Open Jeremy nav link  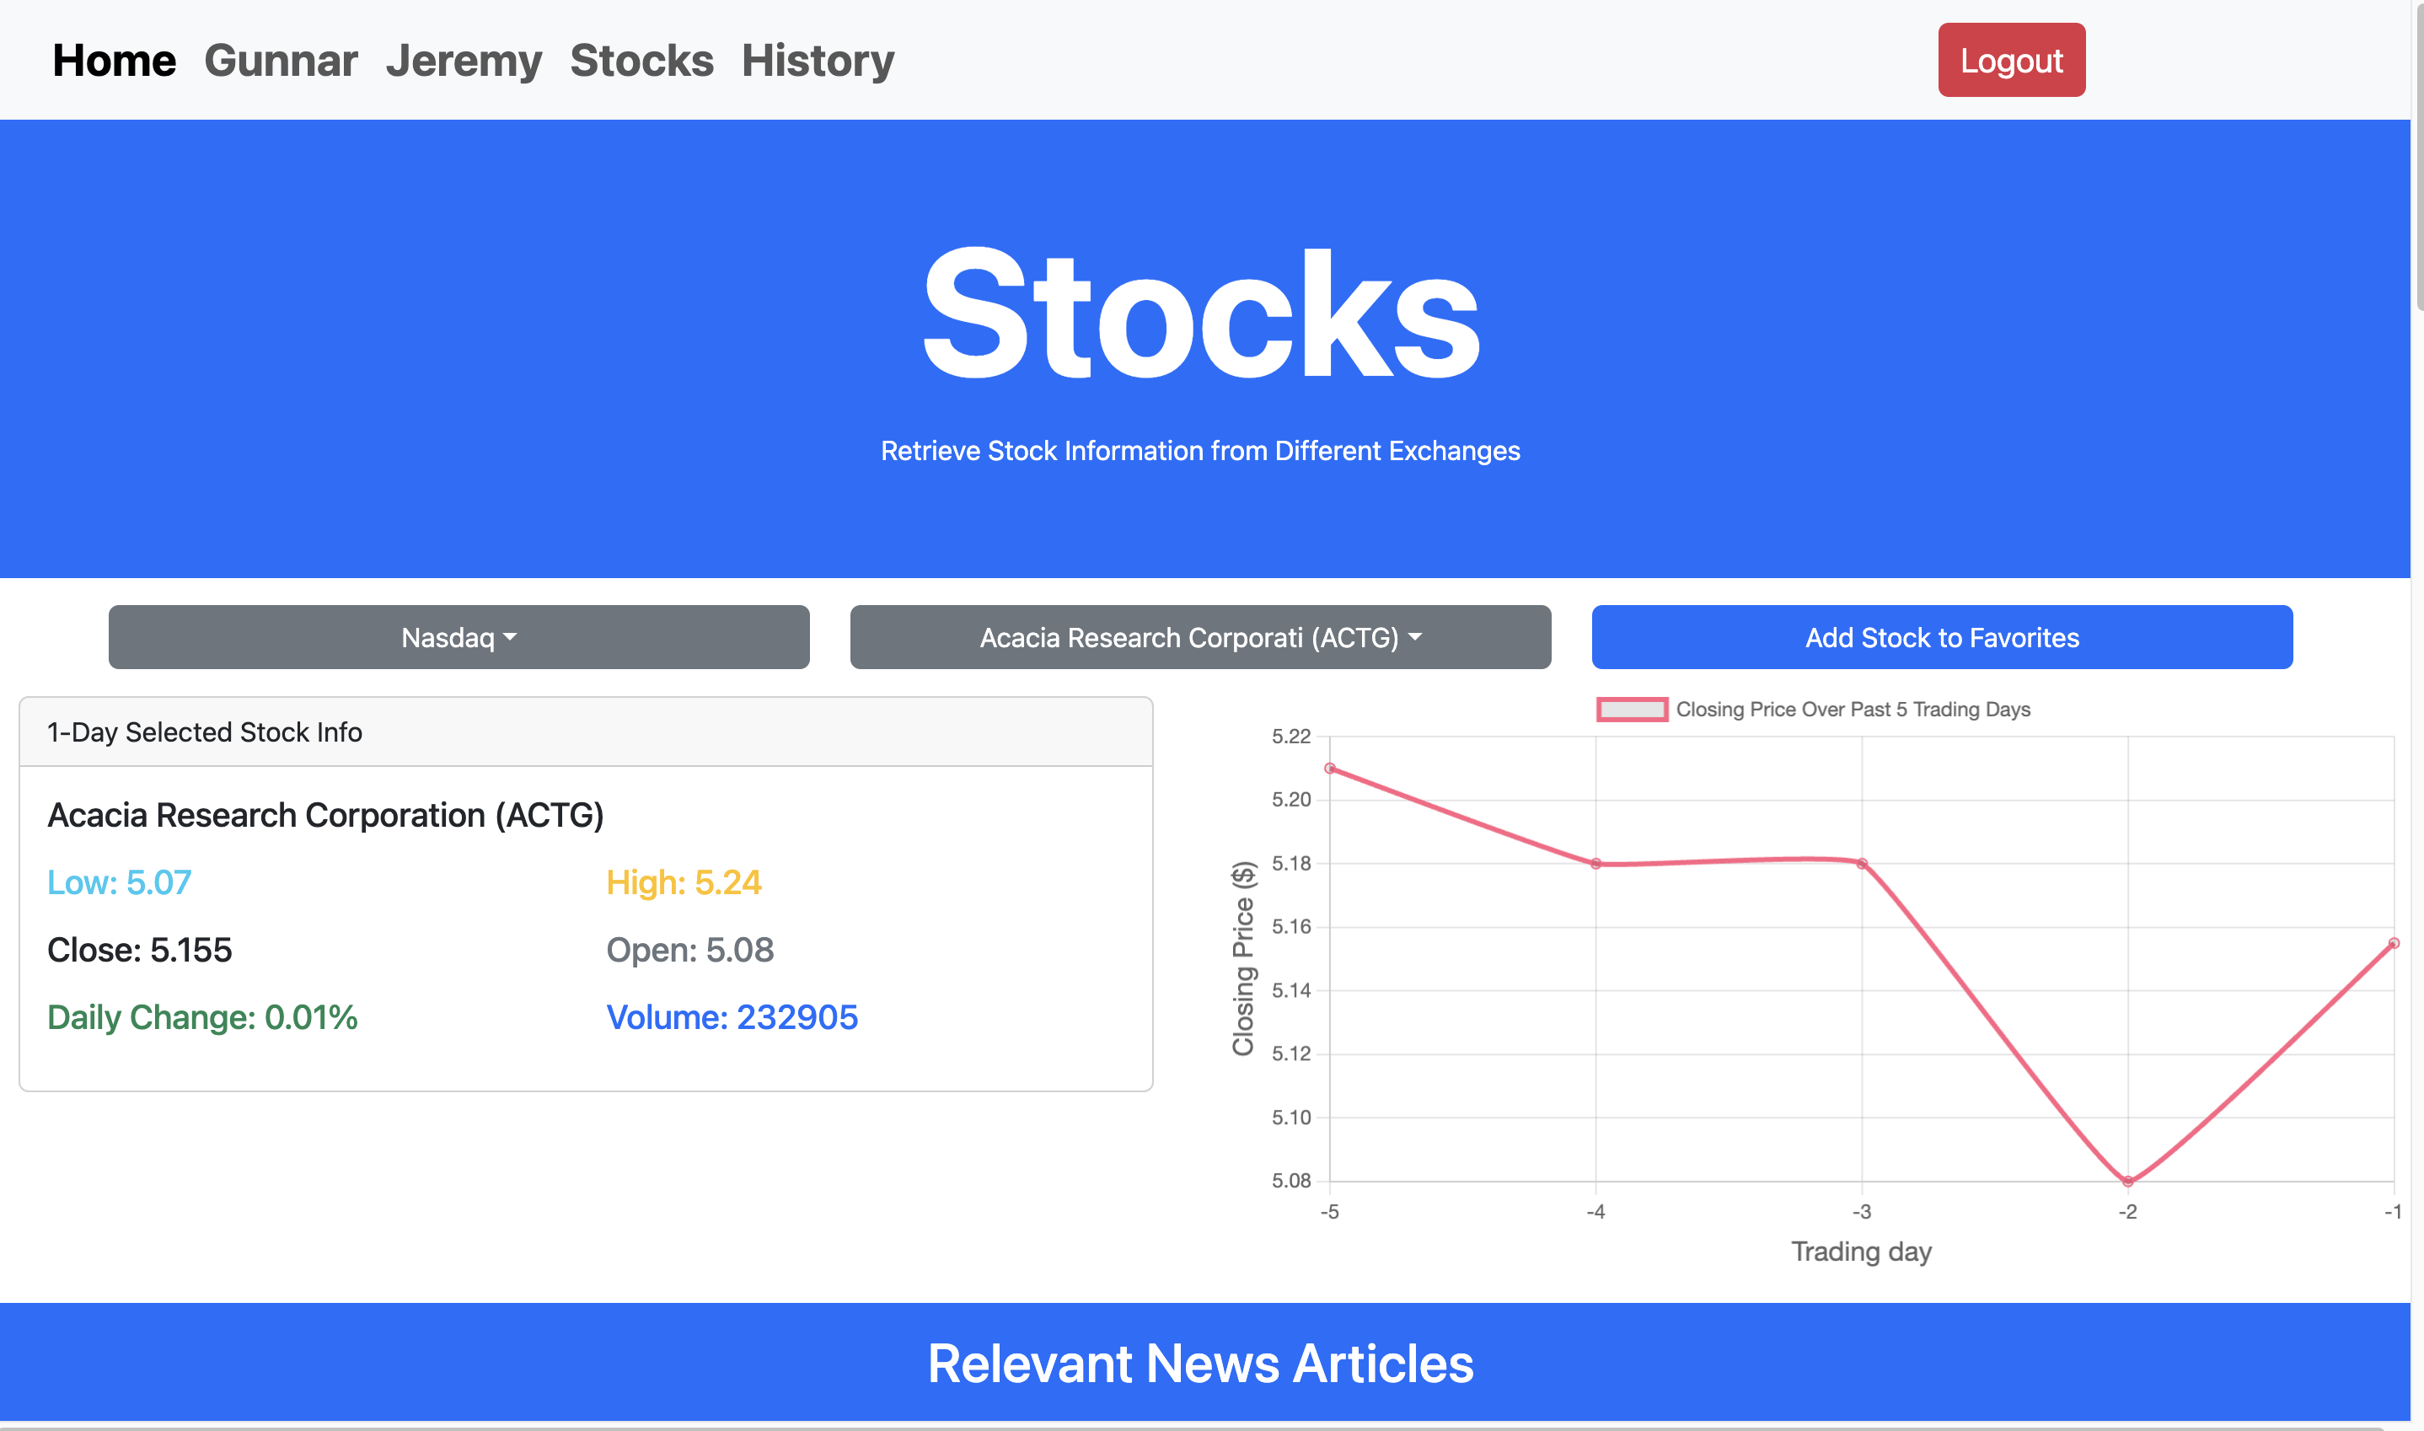pos(464,61)
